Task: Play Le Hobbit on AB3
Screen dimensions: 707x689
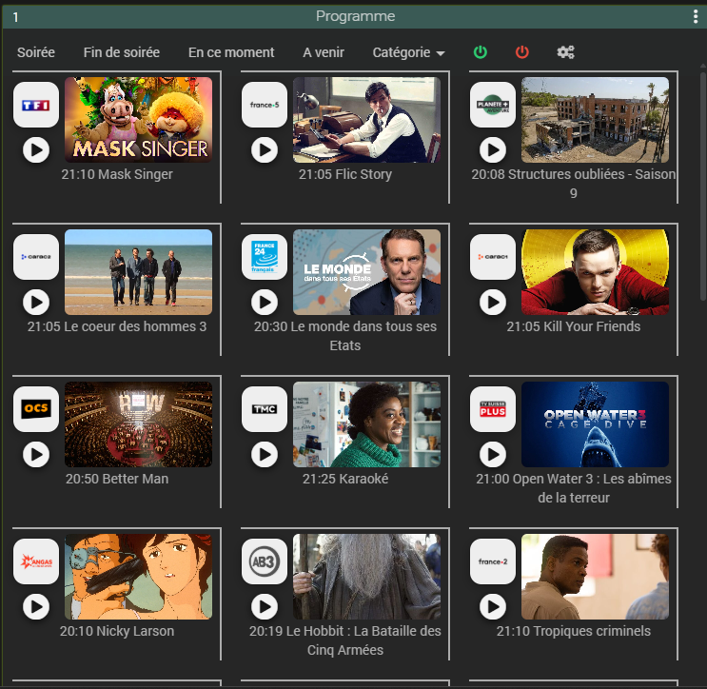Action: point(265,606)
